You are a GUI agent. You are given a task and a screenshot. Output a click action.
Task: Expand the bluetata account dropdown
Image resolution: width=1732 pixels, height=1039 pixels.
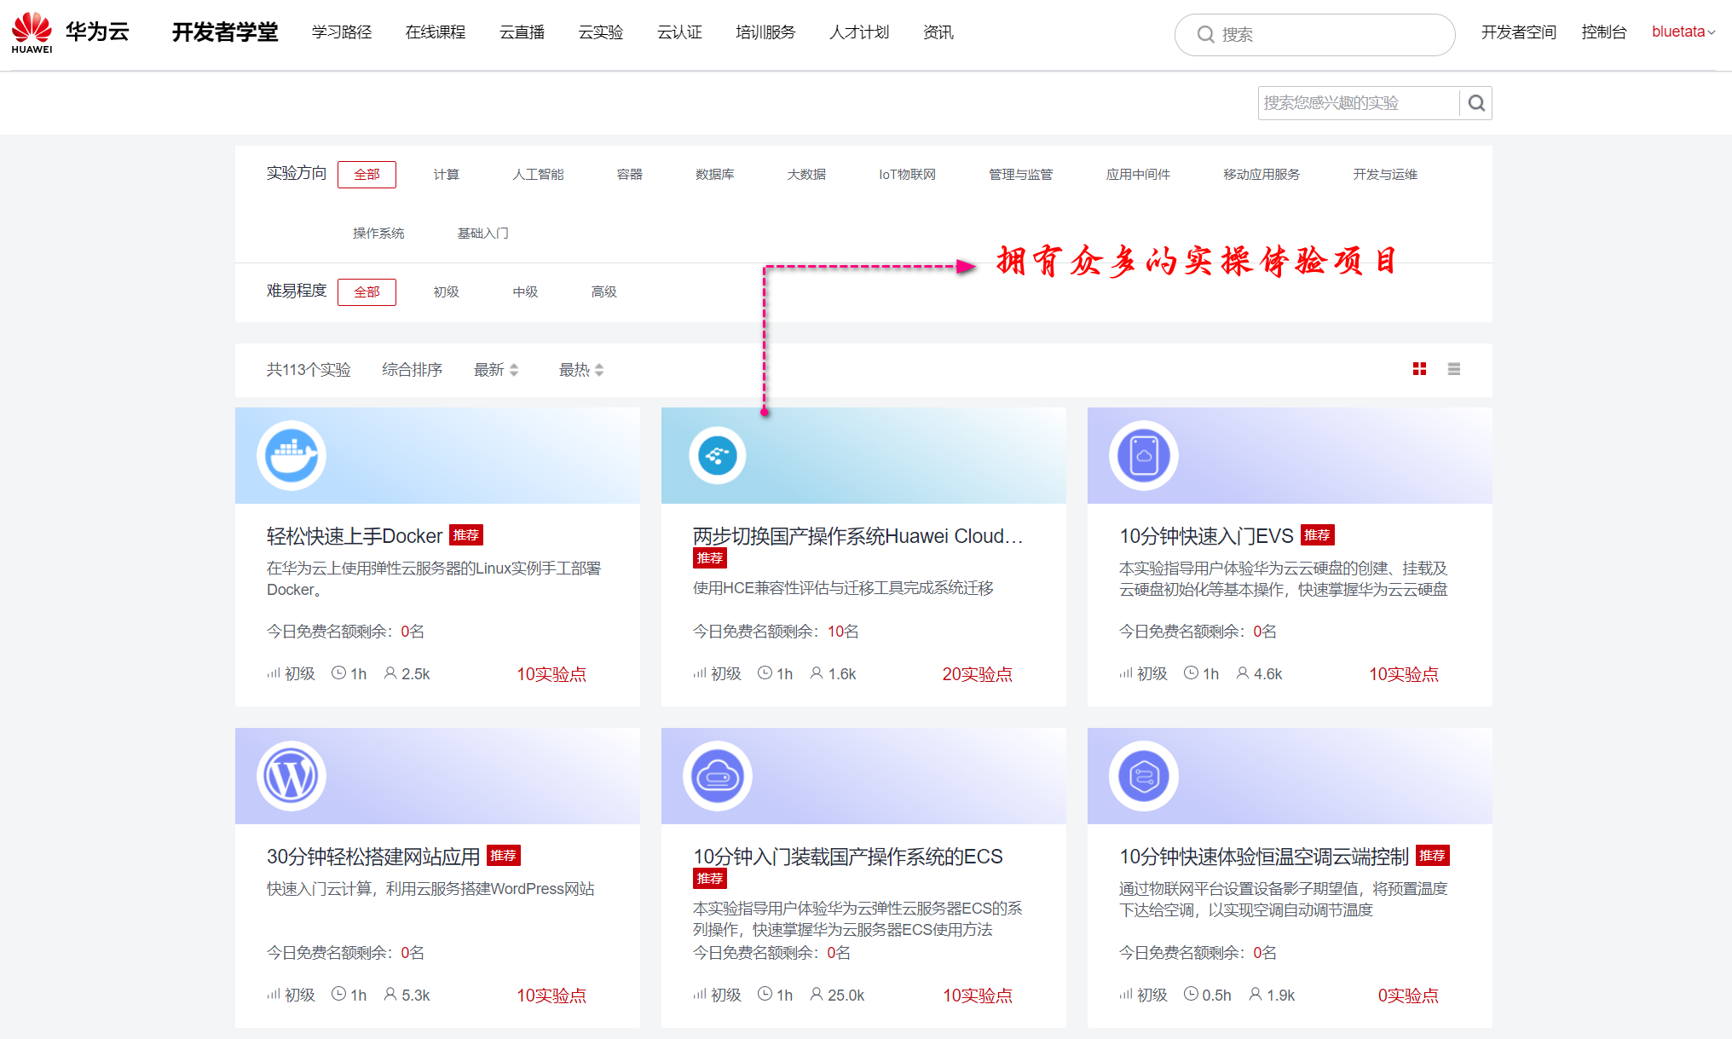click(1683, 32)
